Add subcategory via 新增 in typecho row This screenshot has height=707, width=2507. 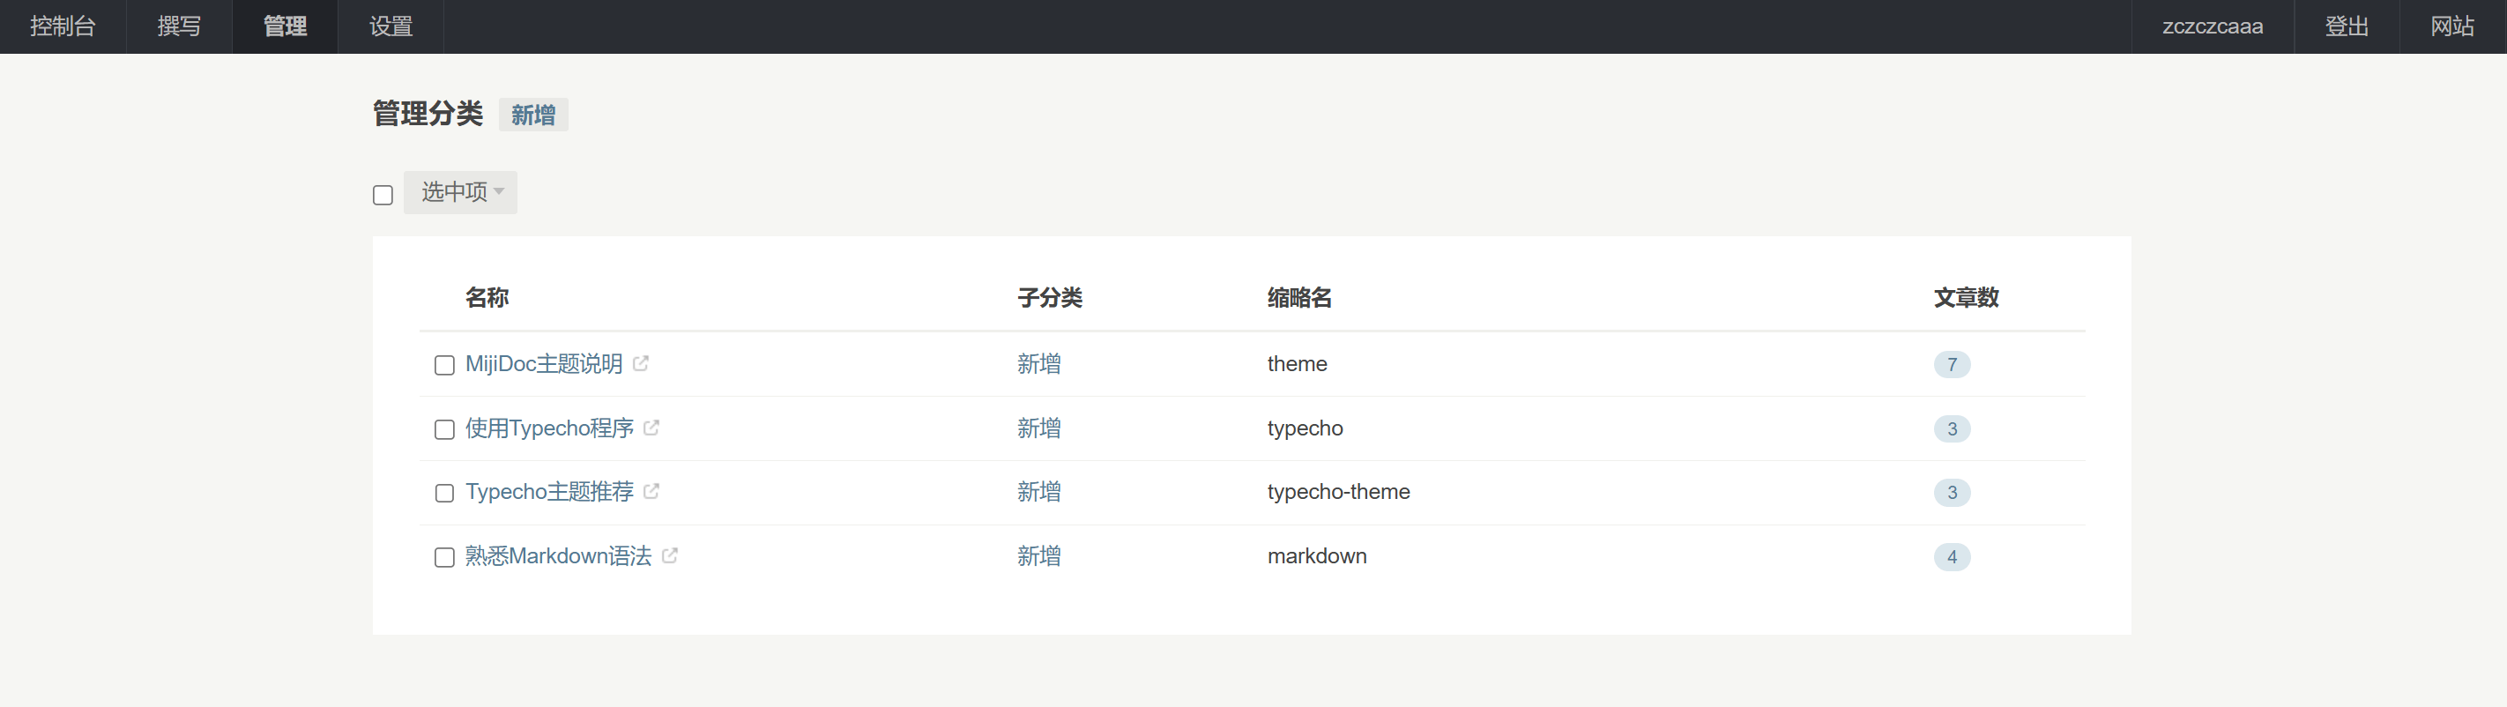pos(1038,428)
